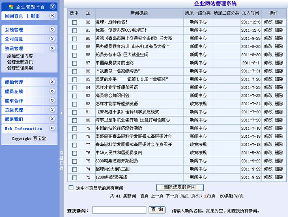Click 删除 for news ID 86

pos(279,71)
